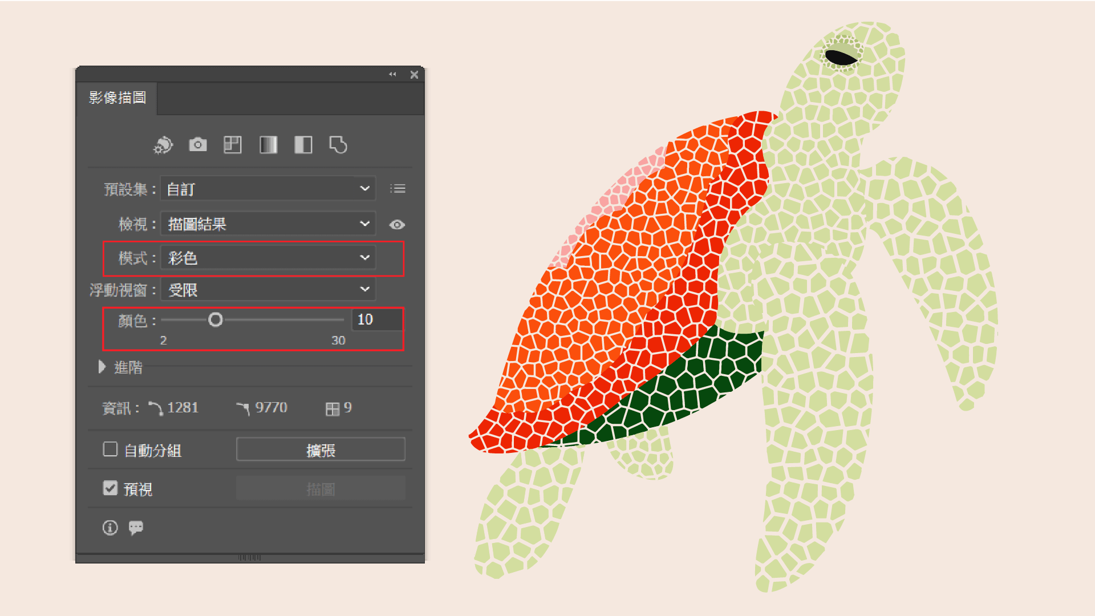Click the turtle's black eye
Screen dimensions: 1095x616
click(x=841, y=57)
